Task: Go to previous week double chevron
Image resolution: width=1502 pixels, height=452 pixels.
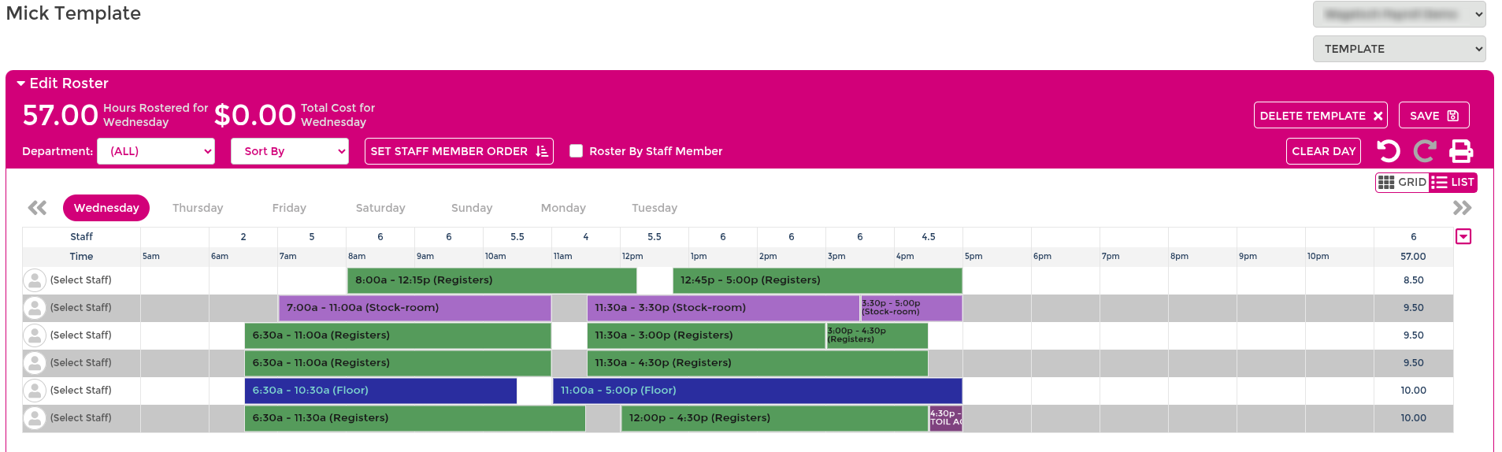Action: pos(37,208)
